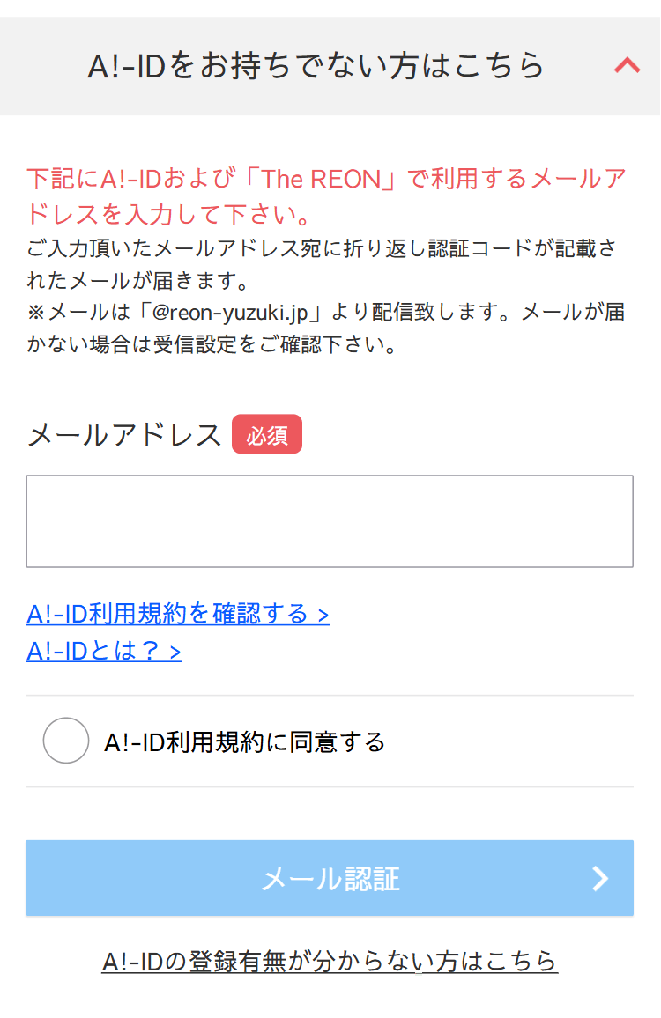Open the A!-IDとは？ link
661x1018 pixels.
coord(93,651)
